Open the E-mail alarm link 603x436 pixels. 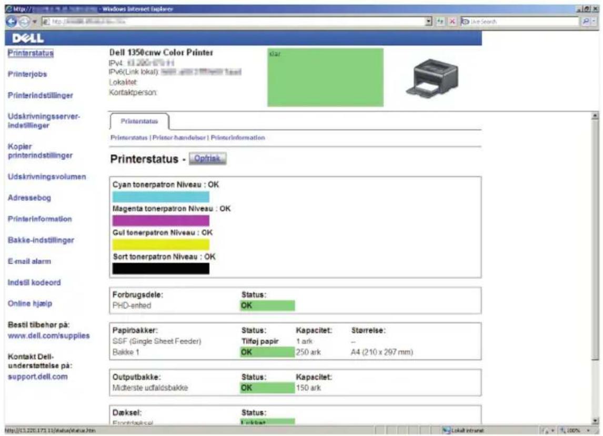tap(29, 261)
